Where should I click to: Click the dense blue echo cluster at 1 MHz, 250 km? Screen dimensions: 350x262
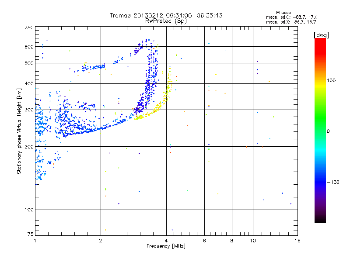[x=40, y=124]
